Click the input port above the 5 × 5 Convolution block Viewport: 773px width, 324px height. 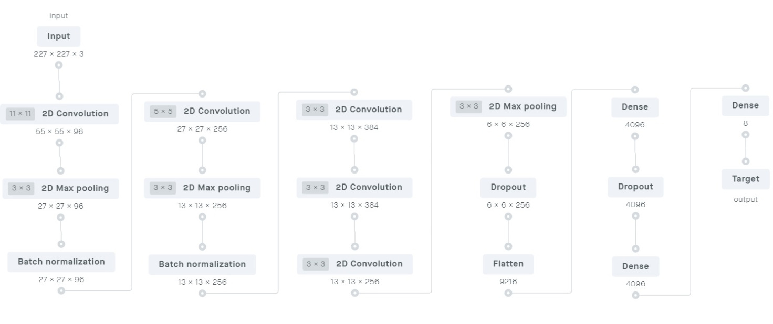coord(202,94)
